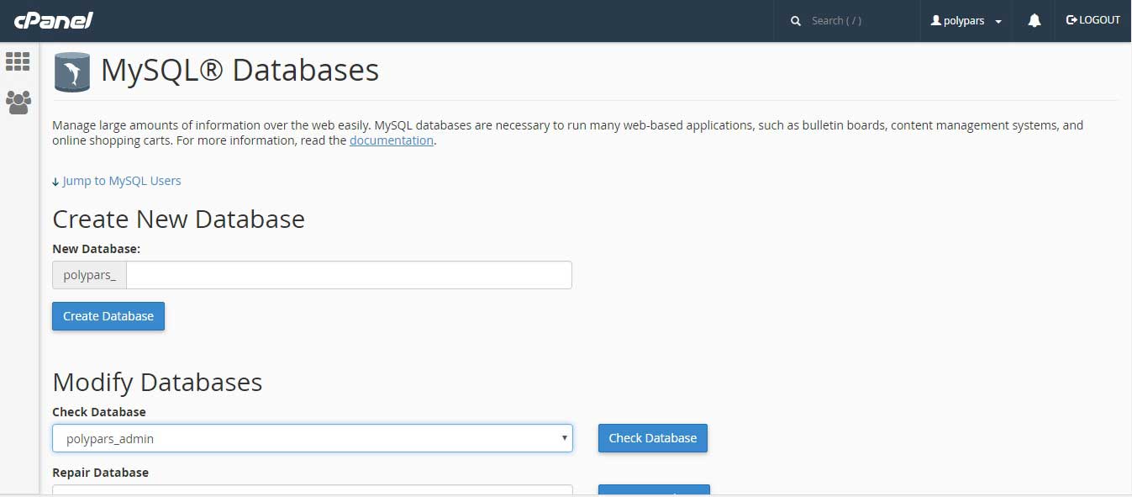Click the search magnifier icon
This screenshot has height=497, width=1132.
click(x=796, y=21)
